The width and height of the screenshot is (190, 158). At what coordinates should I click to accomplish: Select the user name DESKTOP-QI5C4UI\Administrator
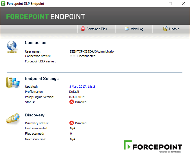[92, 51]
